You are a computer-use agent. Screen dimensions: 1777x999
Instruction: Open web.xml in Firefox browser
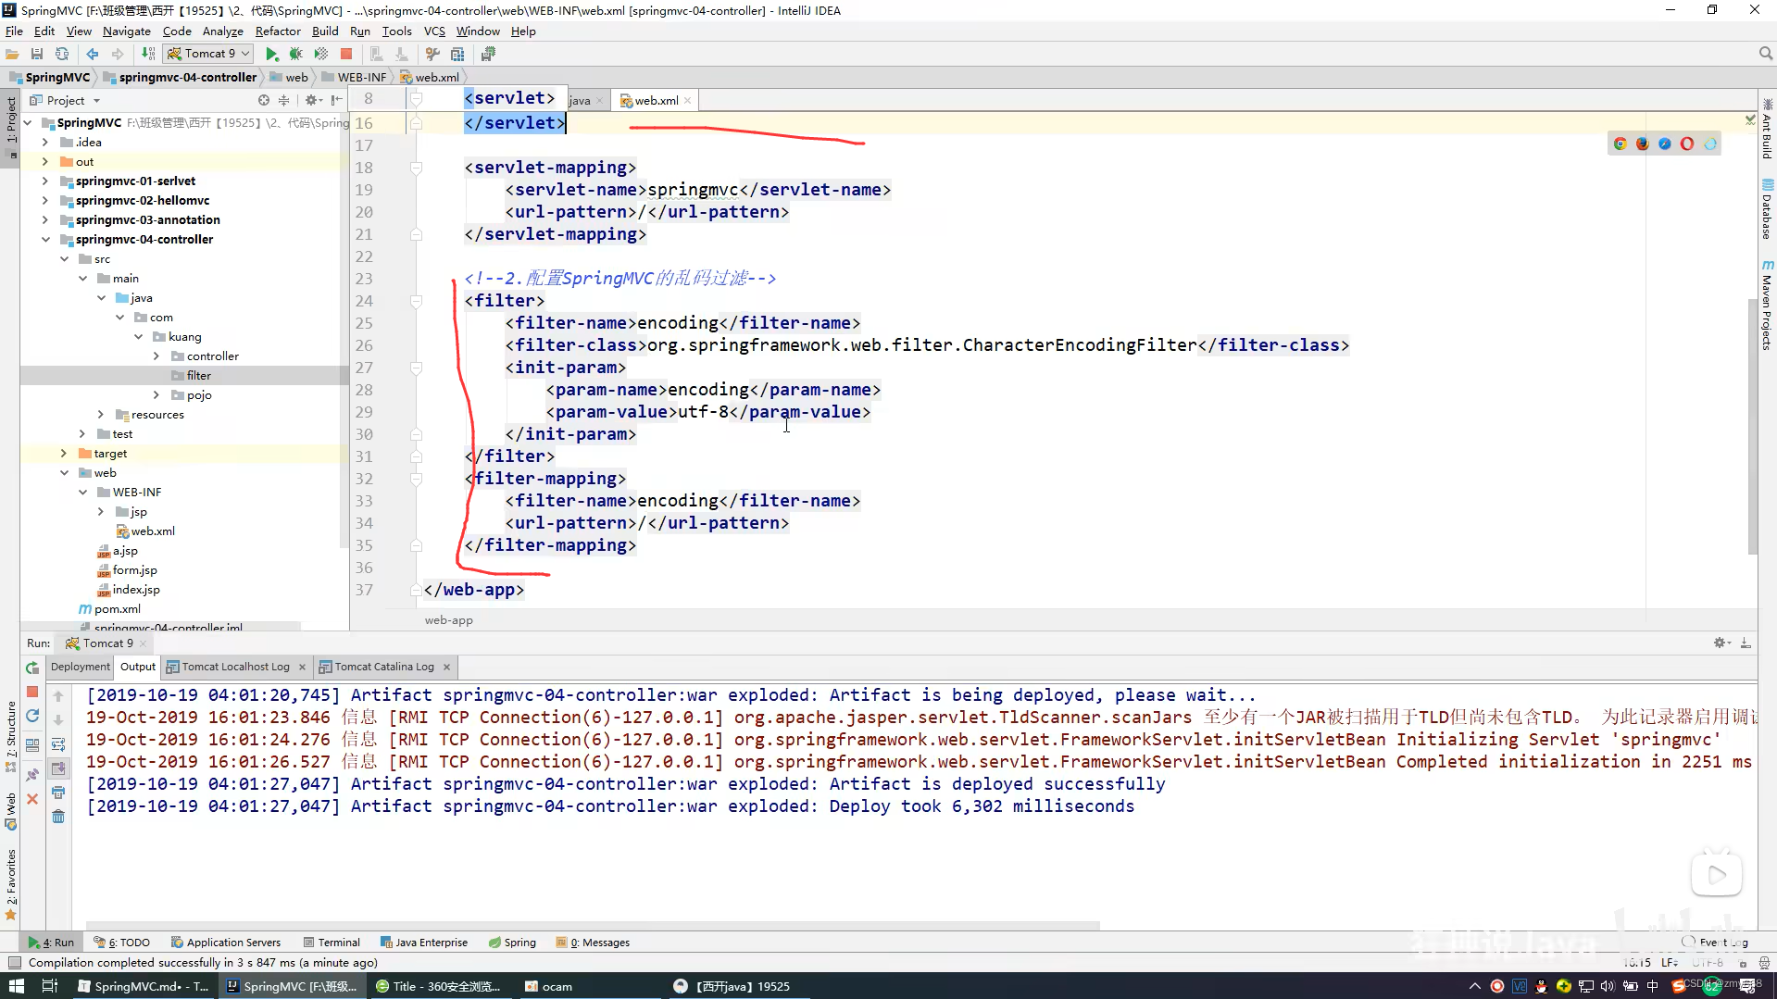(1642, 144)
